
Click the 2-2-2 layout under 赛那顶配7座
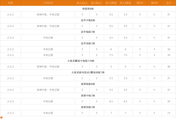11,113
